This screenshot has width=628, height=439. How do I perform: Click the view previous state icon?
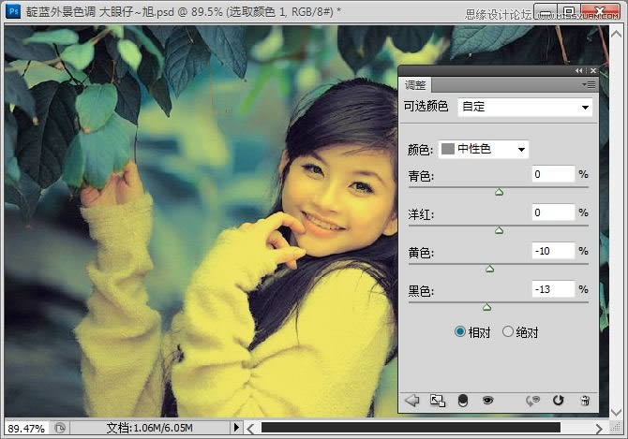click(533, 401)
